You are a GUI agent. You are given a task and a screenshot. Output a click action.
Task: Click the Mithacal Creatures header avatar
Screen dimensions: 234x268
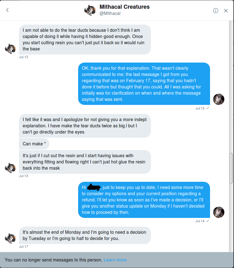point(90,10)
